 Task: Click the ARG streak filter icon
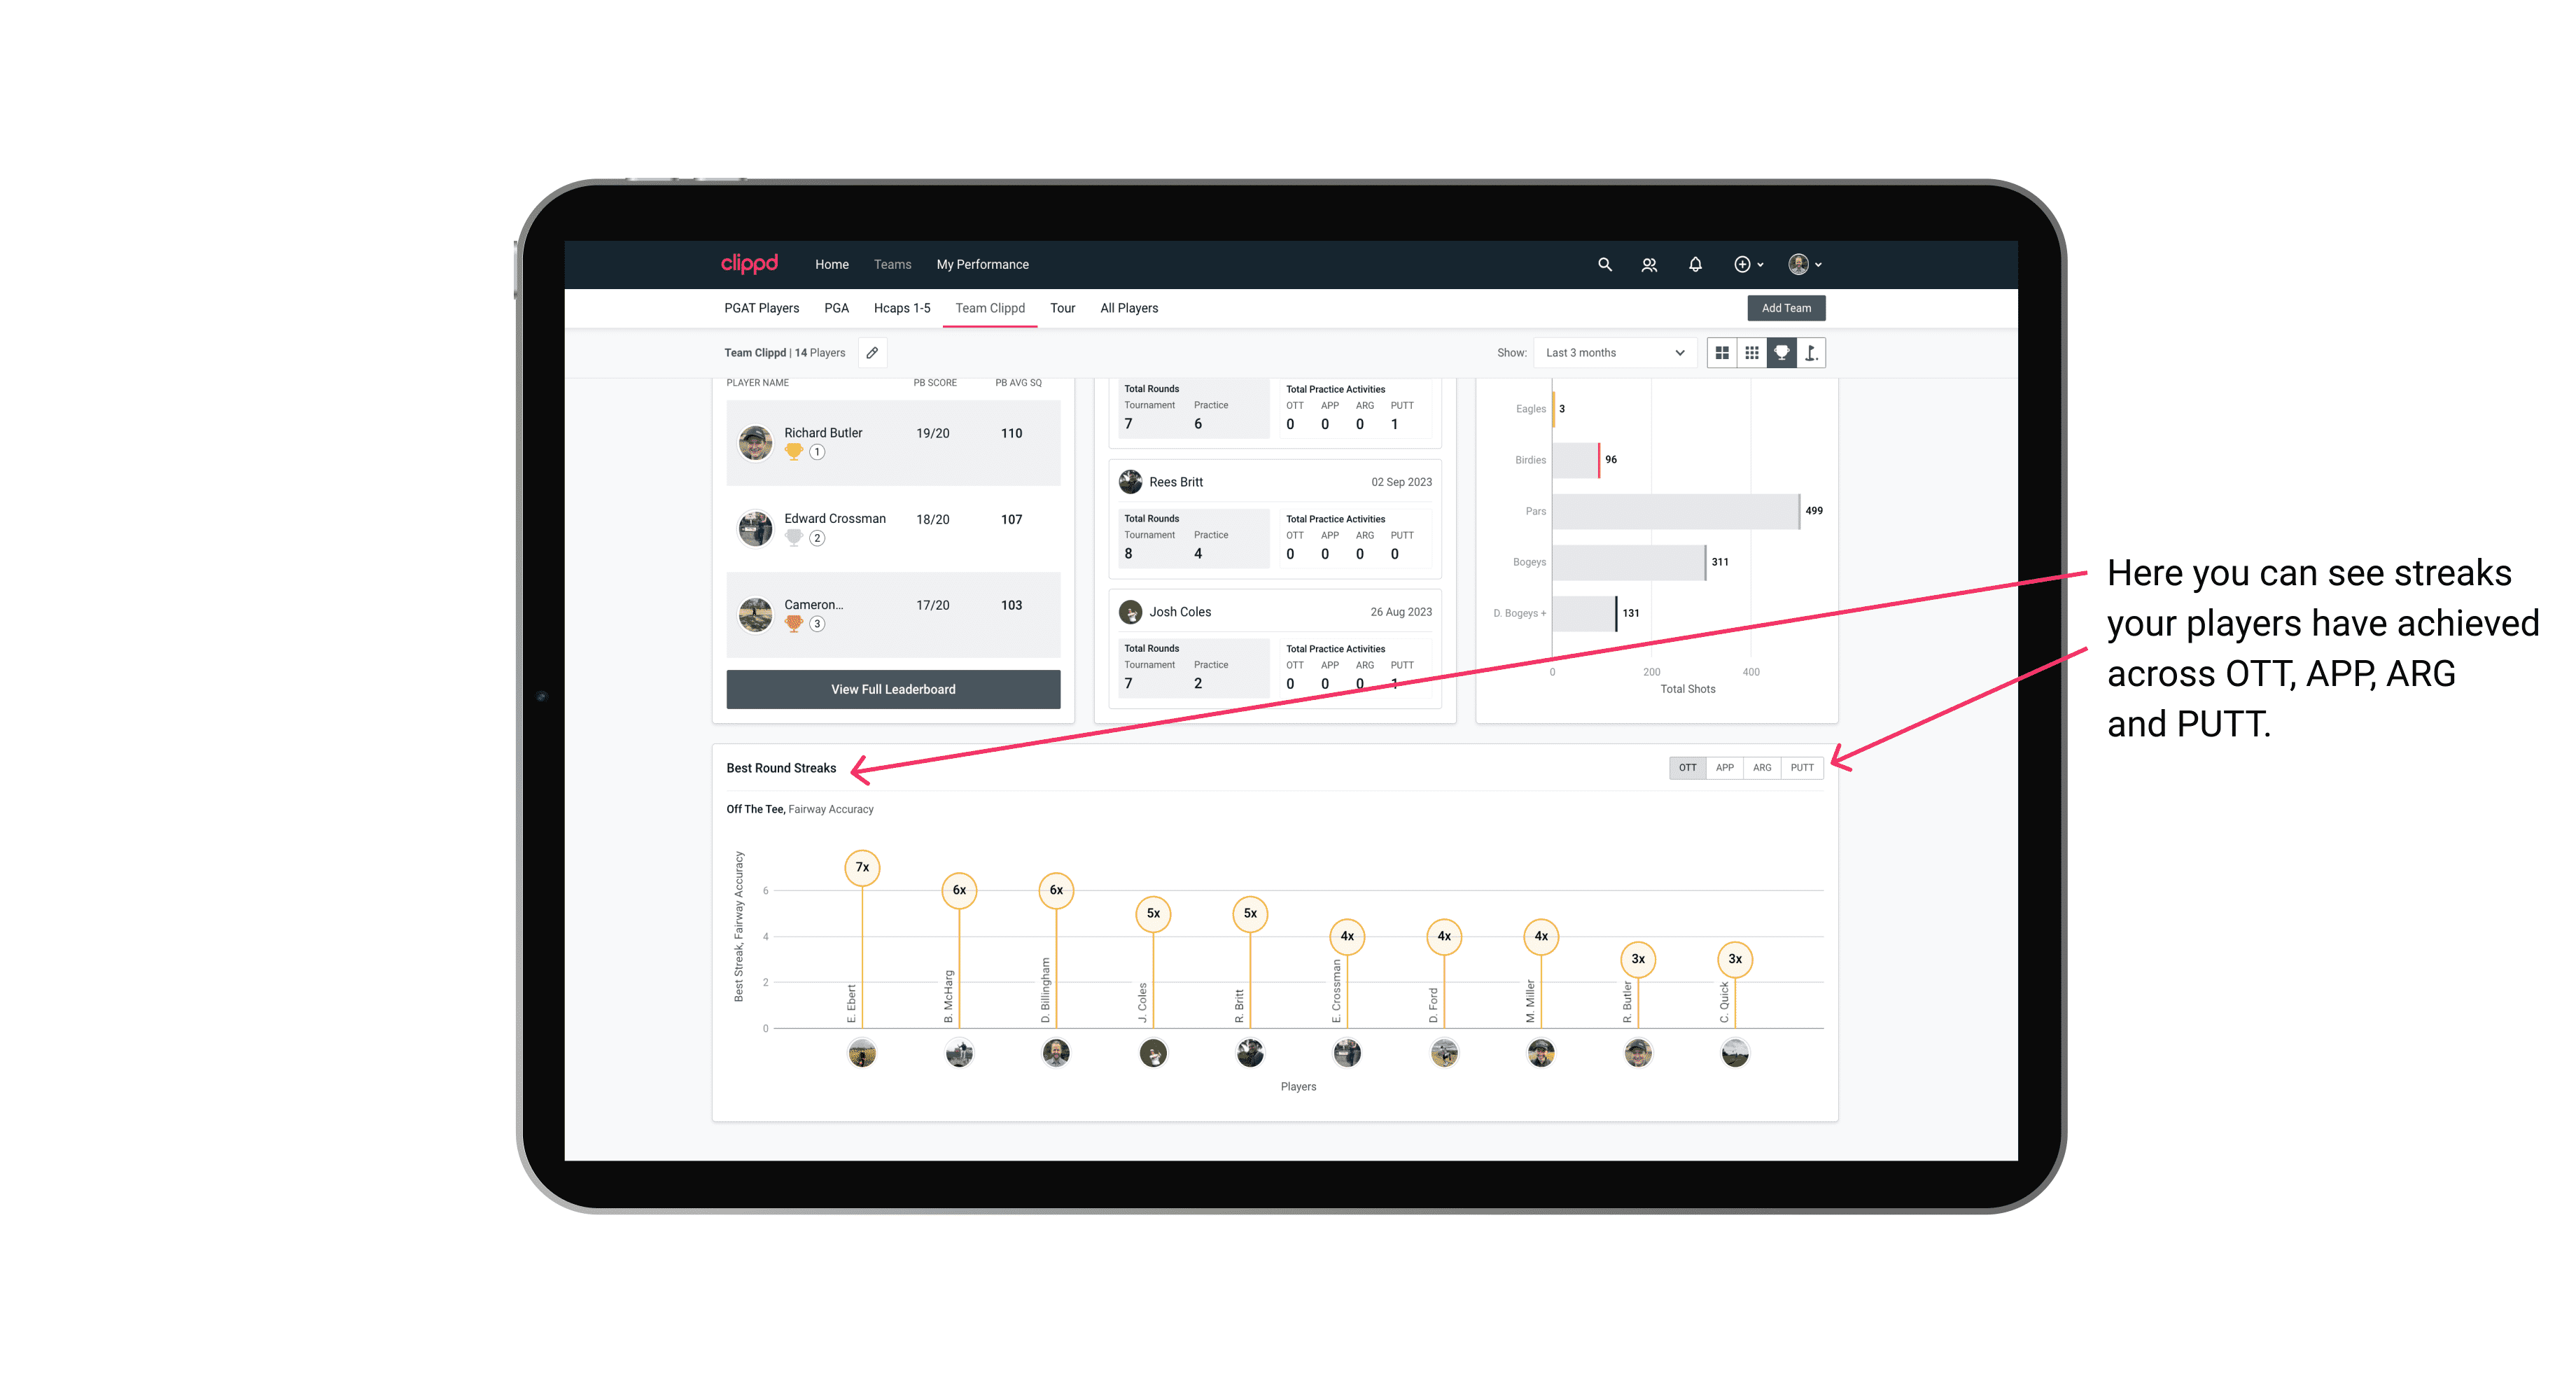pyautogui.click(x=1763, y=766)
